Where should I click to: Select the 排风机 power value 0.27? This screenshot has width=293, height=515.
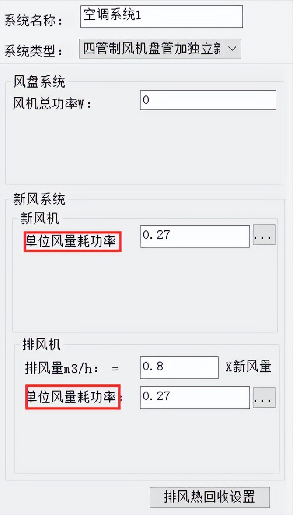pos(194,397)
